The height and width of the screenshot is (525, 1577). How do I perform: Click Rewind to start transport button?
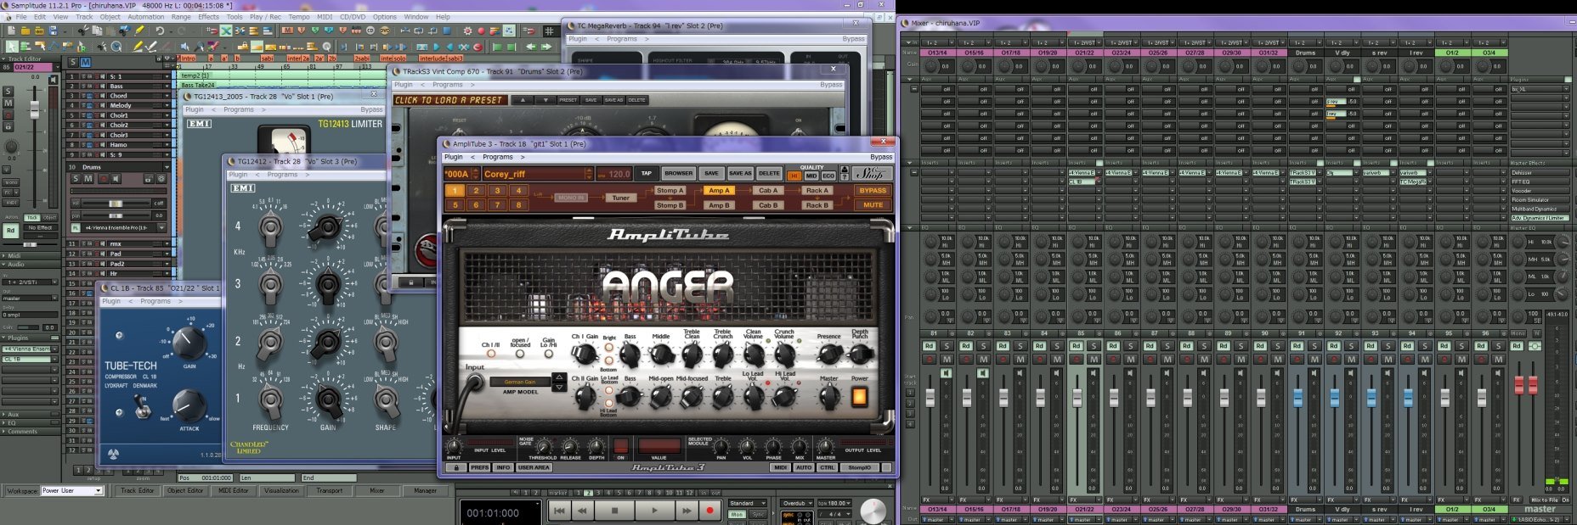559,511
